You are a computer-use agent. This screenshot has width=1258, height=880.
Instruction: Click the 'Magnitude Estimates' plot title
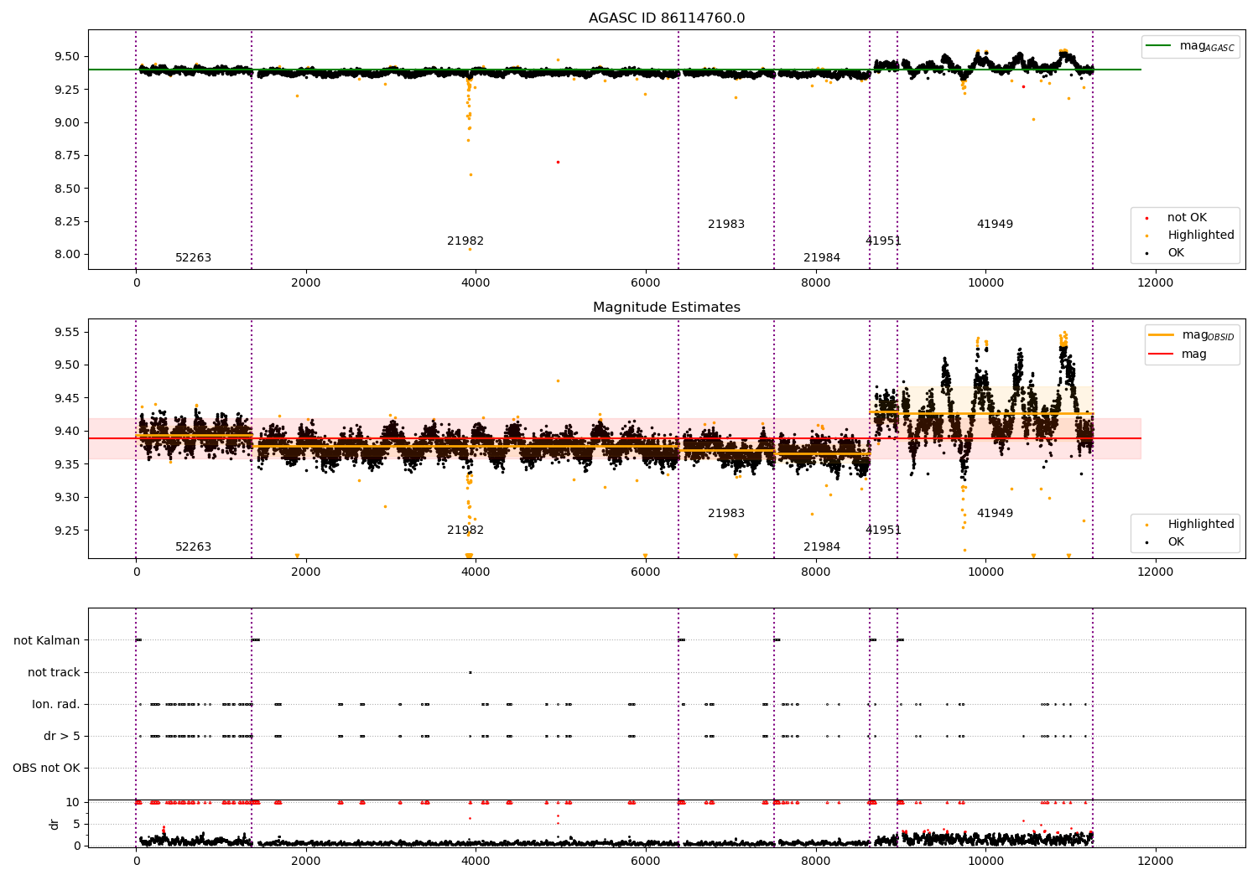[667, 308]
